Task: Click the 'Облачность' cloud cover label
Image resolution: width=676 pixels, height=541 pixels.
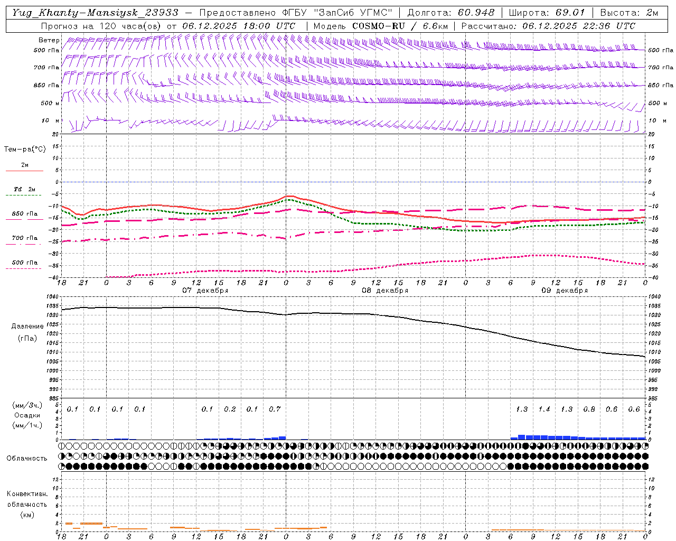Action: pos(27,459)
